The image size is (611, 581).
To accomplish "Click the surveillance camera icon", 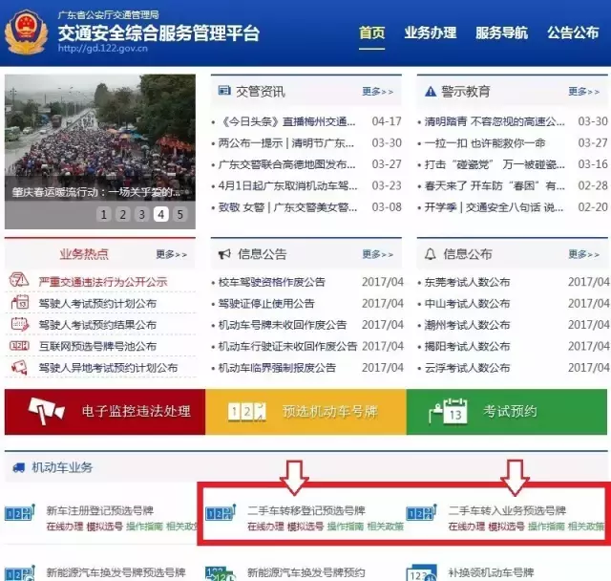I will (46, 411).
